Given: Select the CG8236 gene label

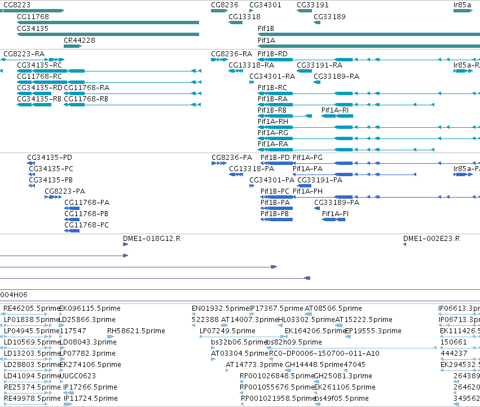Looking at the screenshot, I should [224, 5].
